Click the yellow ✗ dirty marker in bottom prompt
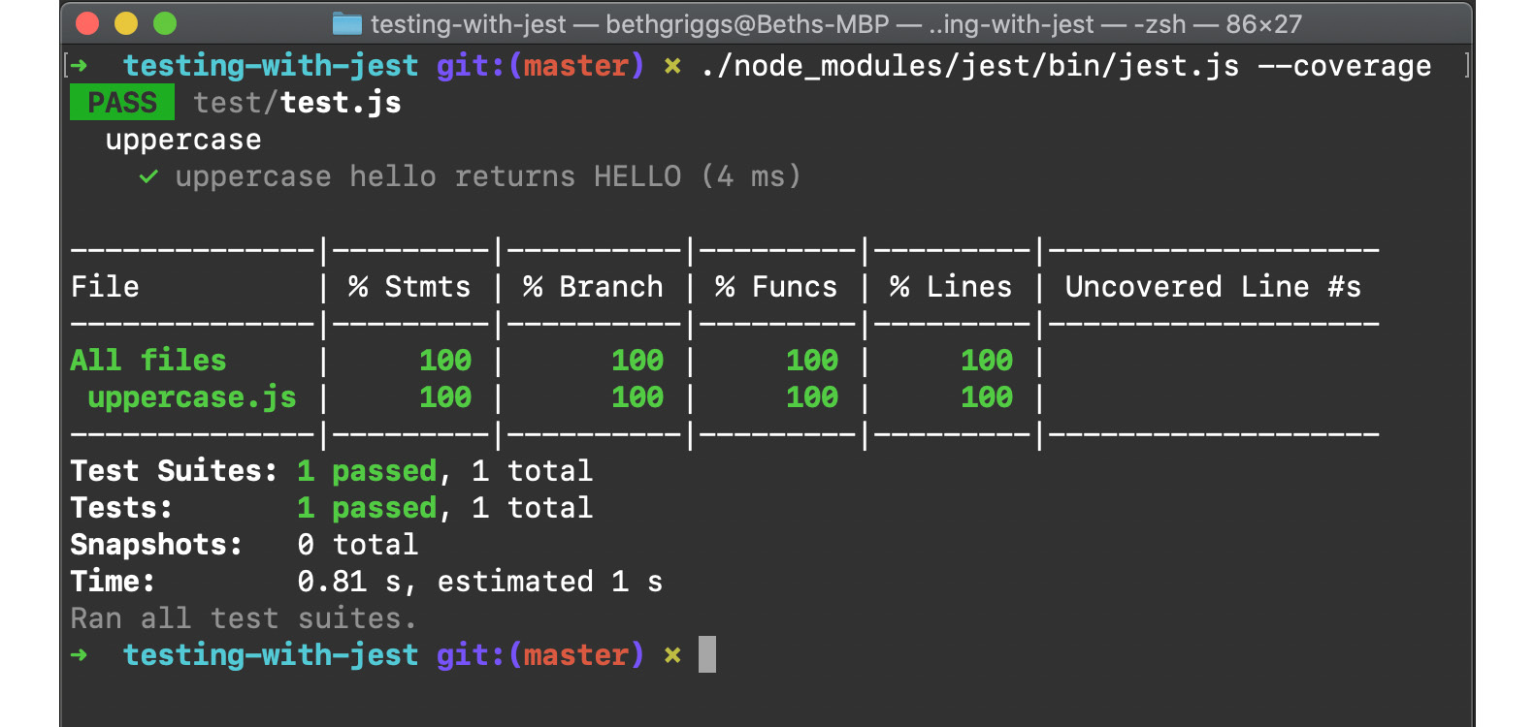The width and height of the screenshot is (1535, 727). (x=672, y=656)
